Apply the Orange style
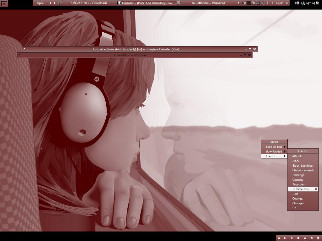The height and width of the screenshot is (241, 322). pos(303,199)
